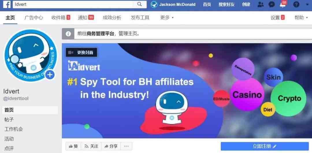312x153 pixels.
Task: Click the 赞 like button
Action: (x=73, y=146)
